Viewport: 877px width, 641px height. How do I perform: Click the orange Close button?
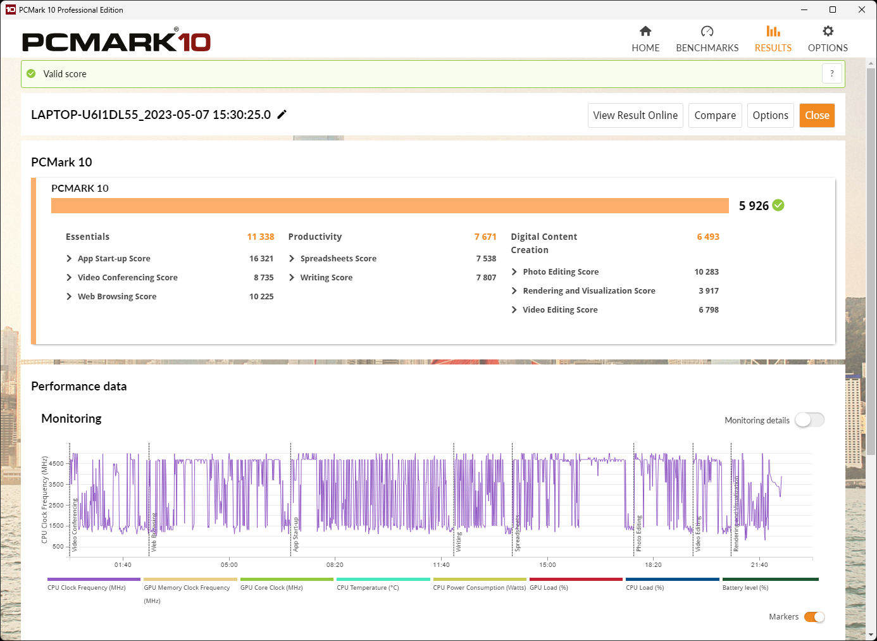tap(817, 115)
